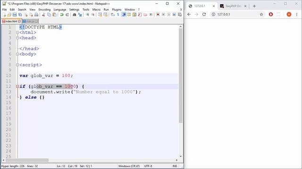Image resolution: width=302 pixels, height=169 pixels.
Task: Close the 127.0.0.1 Chrome tab
Action: click(x=214, y=6)
